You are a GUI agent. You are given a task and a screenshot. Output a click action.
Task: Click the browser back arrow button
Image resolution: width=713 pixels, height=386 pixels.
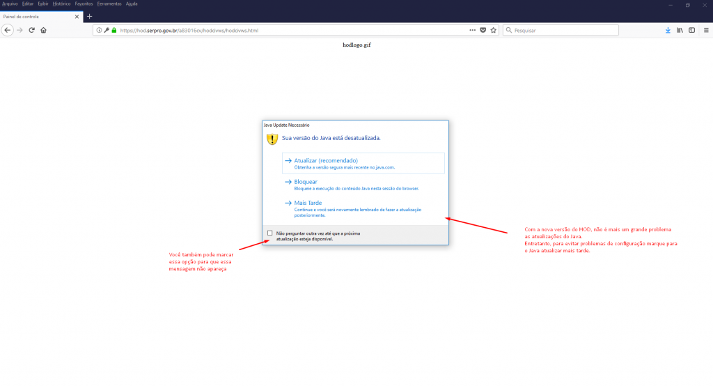[8, 30]
